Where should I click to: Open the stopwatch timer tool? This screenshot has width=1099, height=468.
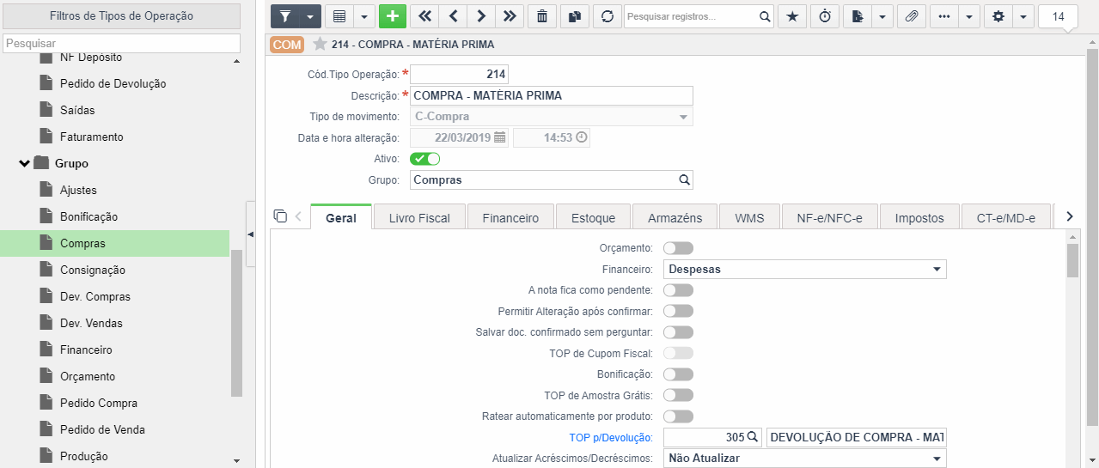[825, 16]
